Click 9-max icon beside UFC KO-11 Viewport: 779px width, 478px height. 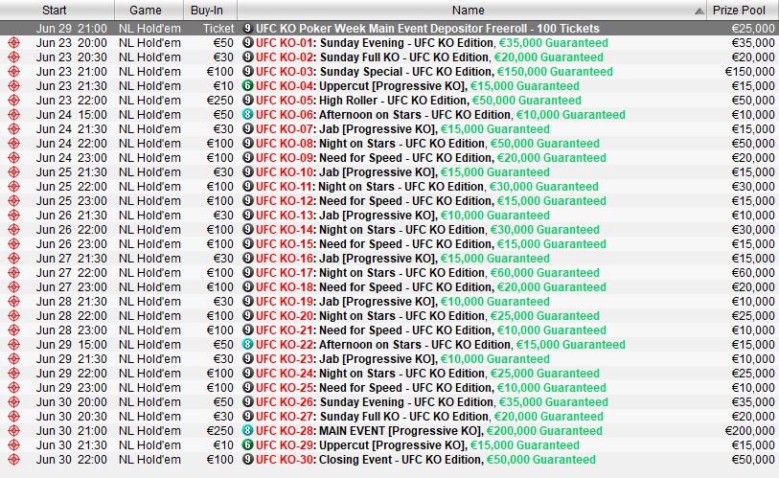[247, 187]
